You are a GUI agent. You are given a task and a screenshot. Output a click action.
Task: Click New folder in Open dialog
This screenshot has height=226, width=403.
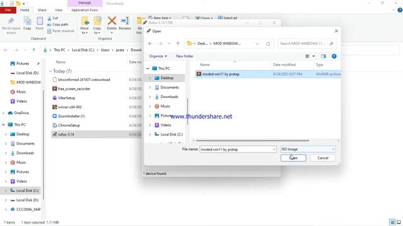[184, 56]
